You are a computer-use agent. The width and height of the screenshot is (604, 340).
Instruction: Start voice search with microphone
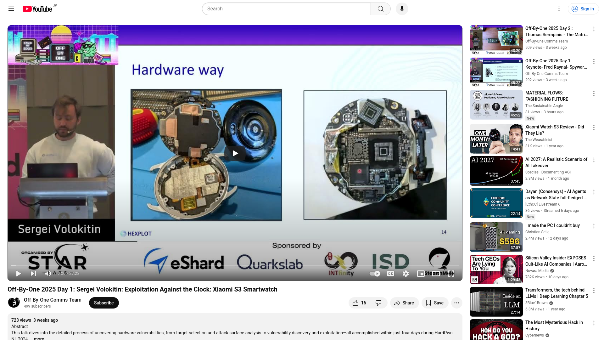coord(402,9)
